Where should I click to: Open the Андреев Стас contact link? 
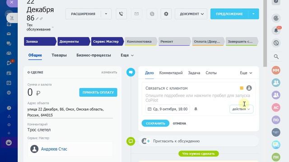(54, 149)
